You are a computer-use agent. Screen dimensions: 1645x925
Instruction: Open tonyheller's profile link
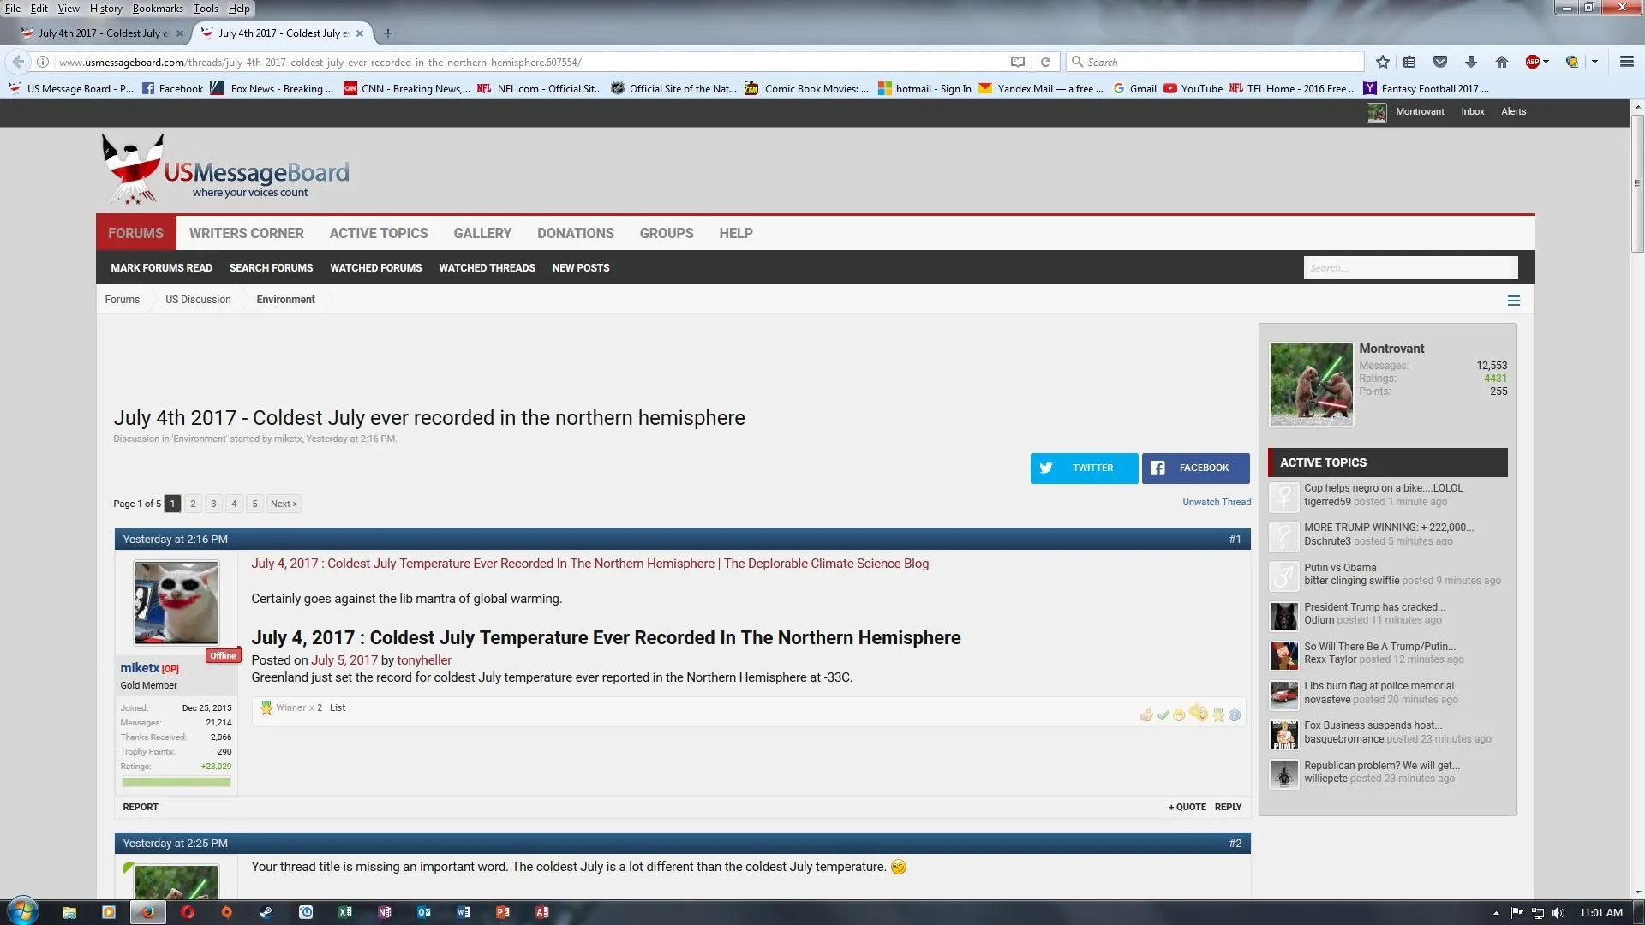tap(423, 659)
